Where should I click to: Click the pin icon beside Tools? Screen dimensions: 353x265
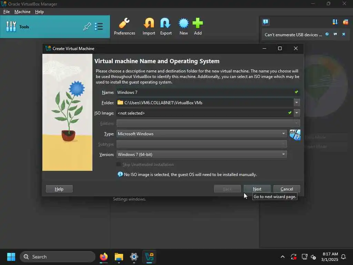pyautogui.click(x=87, y=27)
